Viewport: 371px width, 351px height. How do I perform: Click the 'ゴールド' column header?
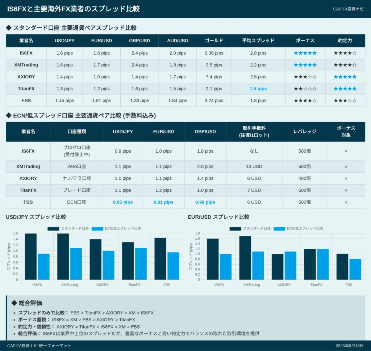coord(214,41)
